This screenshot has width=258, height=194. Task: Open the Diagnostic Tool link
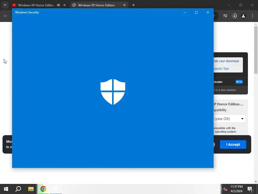[221, 69]
